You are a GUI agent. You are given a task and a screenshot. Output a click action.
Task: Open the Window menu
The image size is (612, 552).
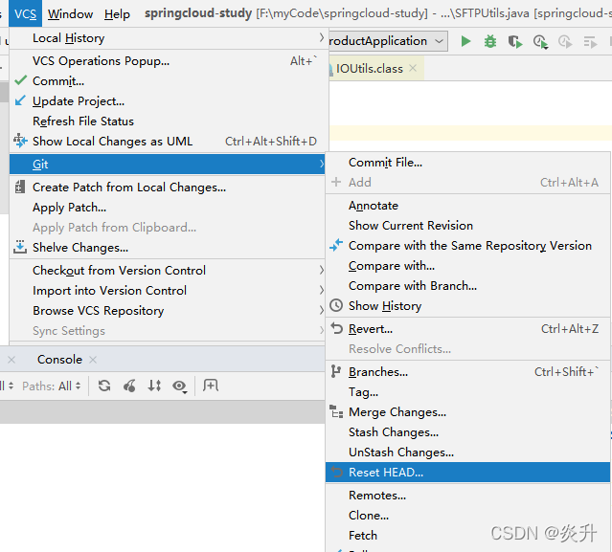70,14
